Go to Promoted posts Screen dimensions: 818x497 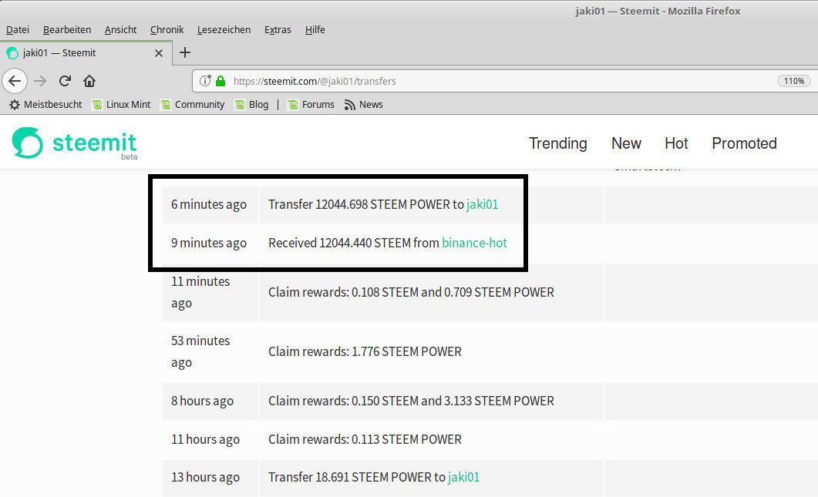coord(744,143)
